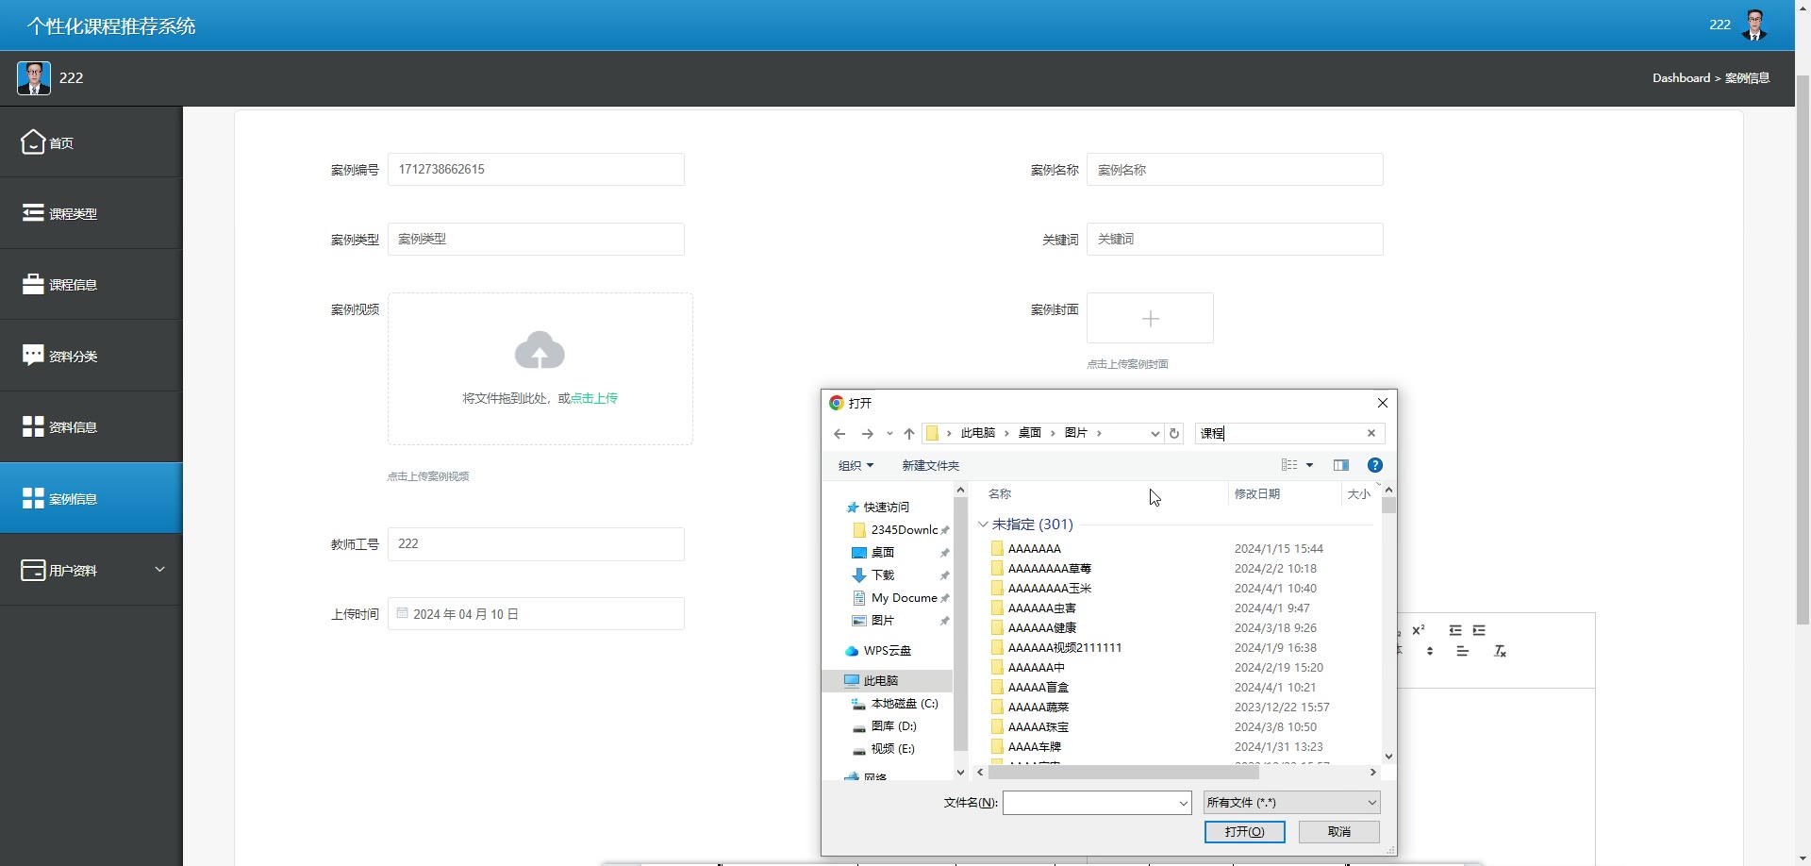Clear the search box text 课程
Viewport: 1811px width, 866px height.
[x=1371, y=433]
